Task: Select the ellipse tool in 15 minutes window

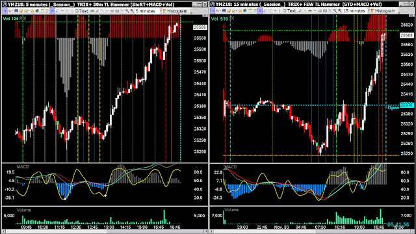Action: [x=320, y=11]
